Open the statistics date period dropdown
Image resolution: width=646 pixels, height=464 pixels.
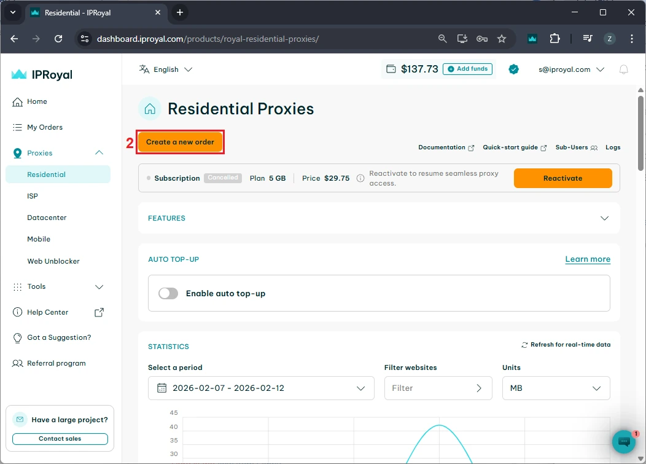click(x=261, y=388)
